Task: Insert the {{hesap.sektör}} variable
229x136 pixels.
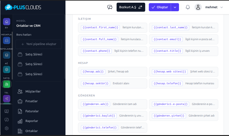Action: click(x=96, y=83)
